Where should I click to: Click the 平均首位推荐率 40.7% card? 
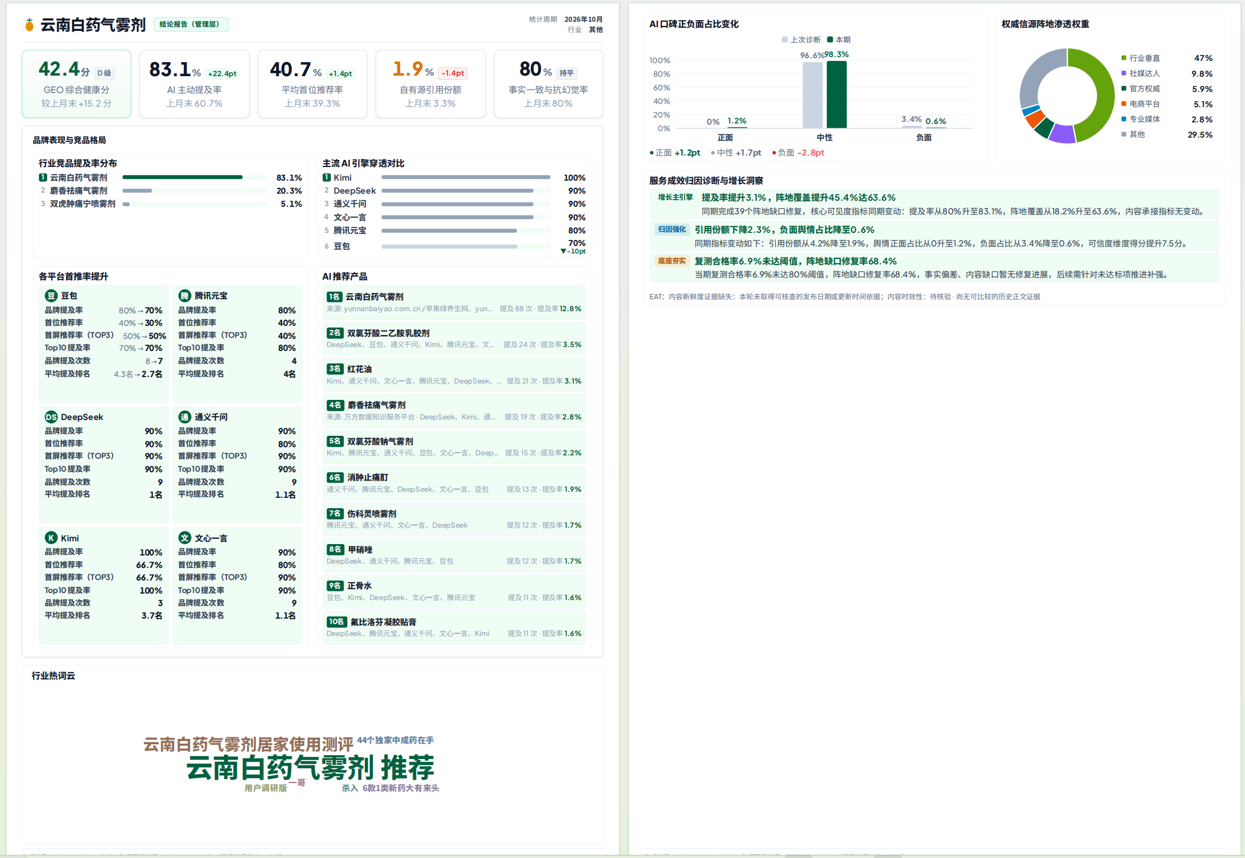tap(312, 84)
